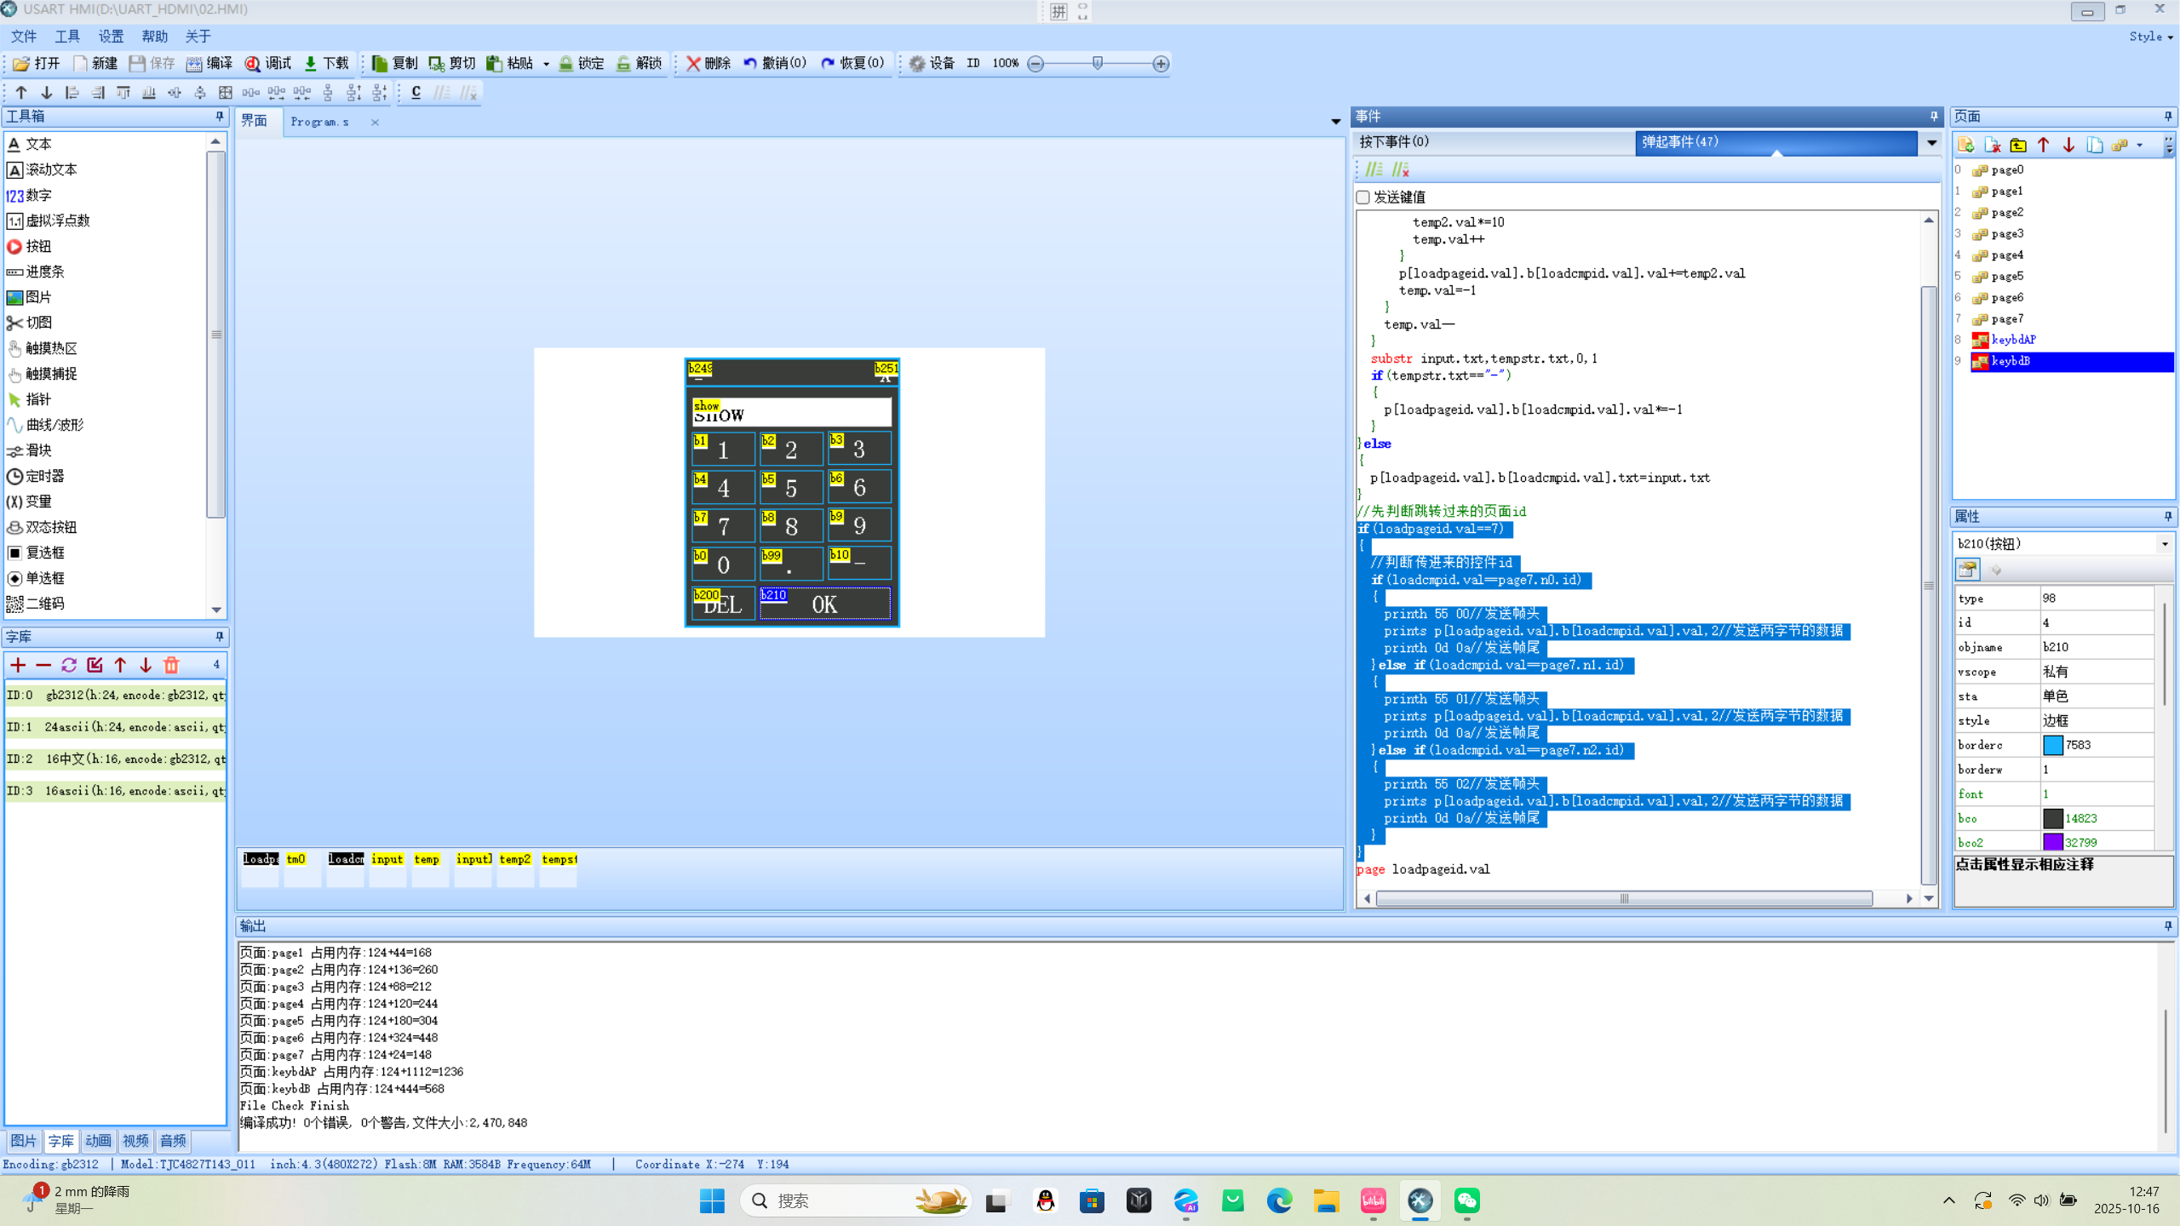
Task: Click the 调试 debug toolbar icon
Action: pos(253,64)
